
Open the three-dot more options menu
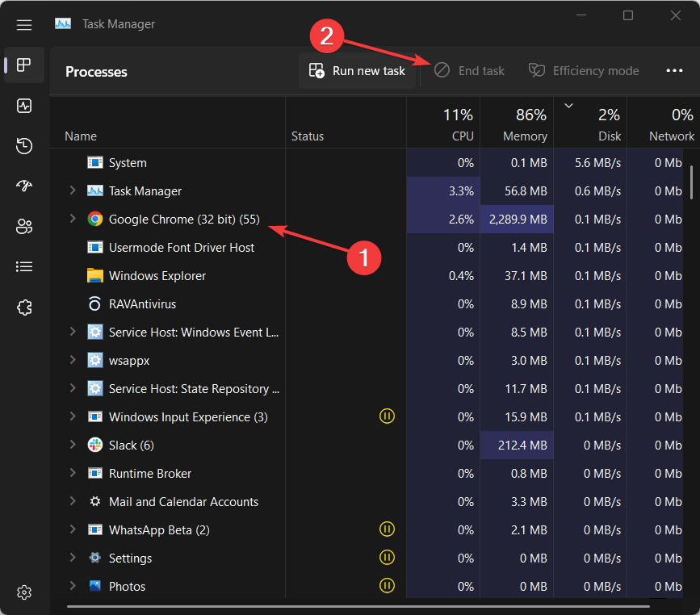pos(674,70)
